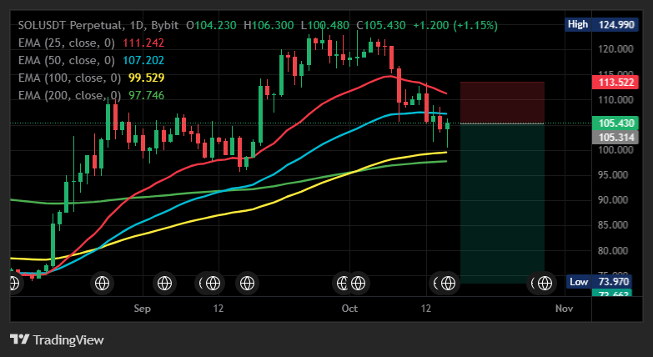
Task: Click the 110.000 price axis label
Action: click(x=615, y=99)
